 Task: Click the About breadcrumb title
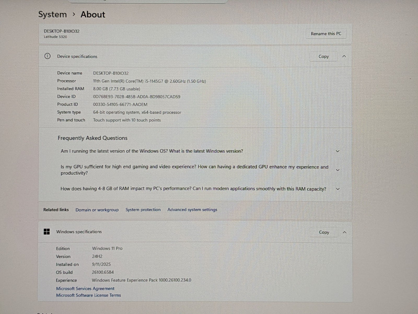point(93,14)
